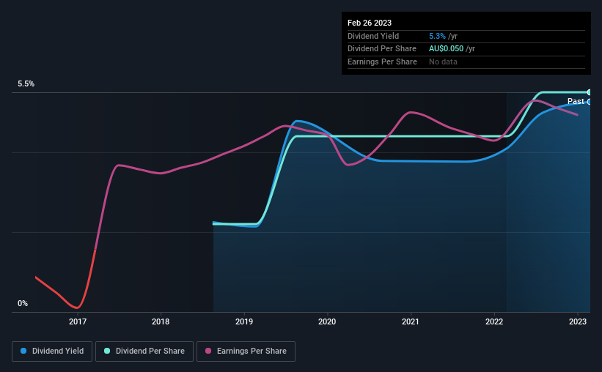This screenshot has width=602, height=372.
Task: Click the 0% y-axis label
Action: click(x=22, y=303)
